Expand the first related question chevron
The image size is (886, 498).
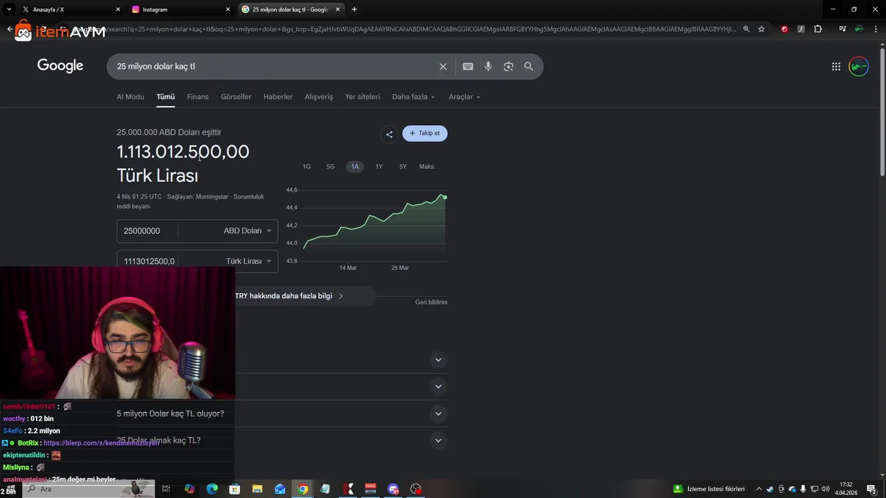click(438, 360)
